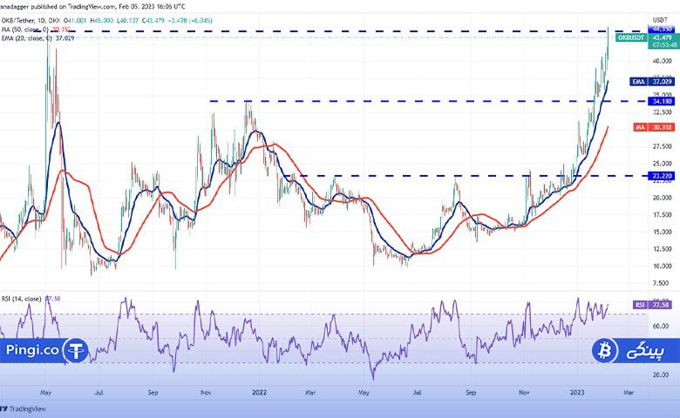Click the 15.000 price axis value
680x418 pixels.
(663, 232)
